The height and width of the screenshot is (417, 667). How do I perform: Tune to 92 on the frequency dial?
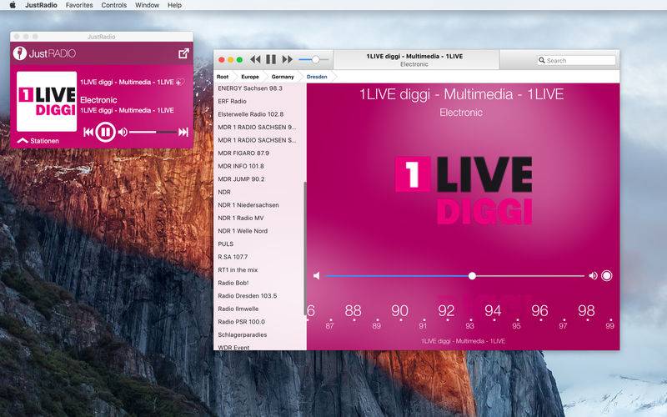446,310
